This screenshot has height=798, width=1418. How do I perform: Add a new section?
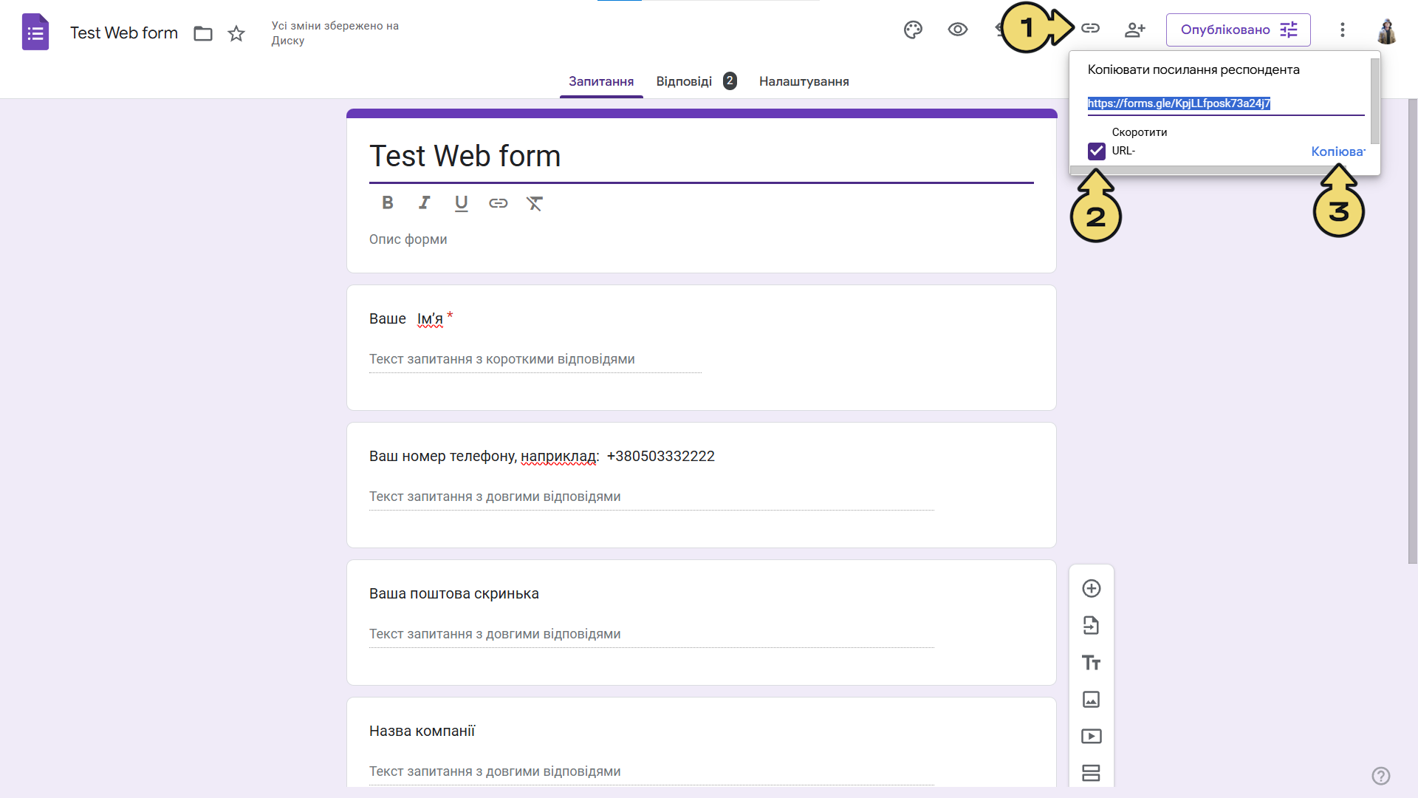(x=1092, y=773)
